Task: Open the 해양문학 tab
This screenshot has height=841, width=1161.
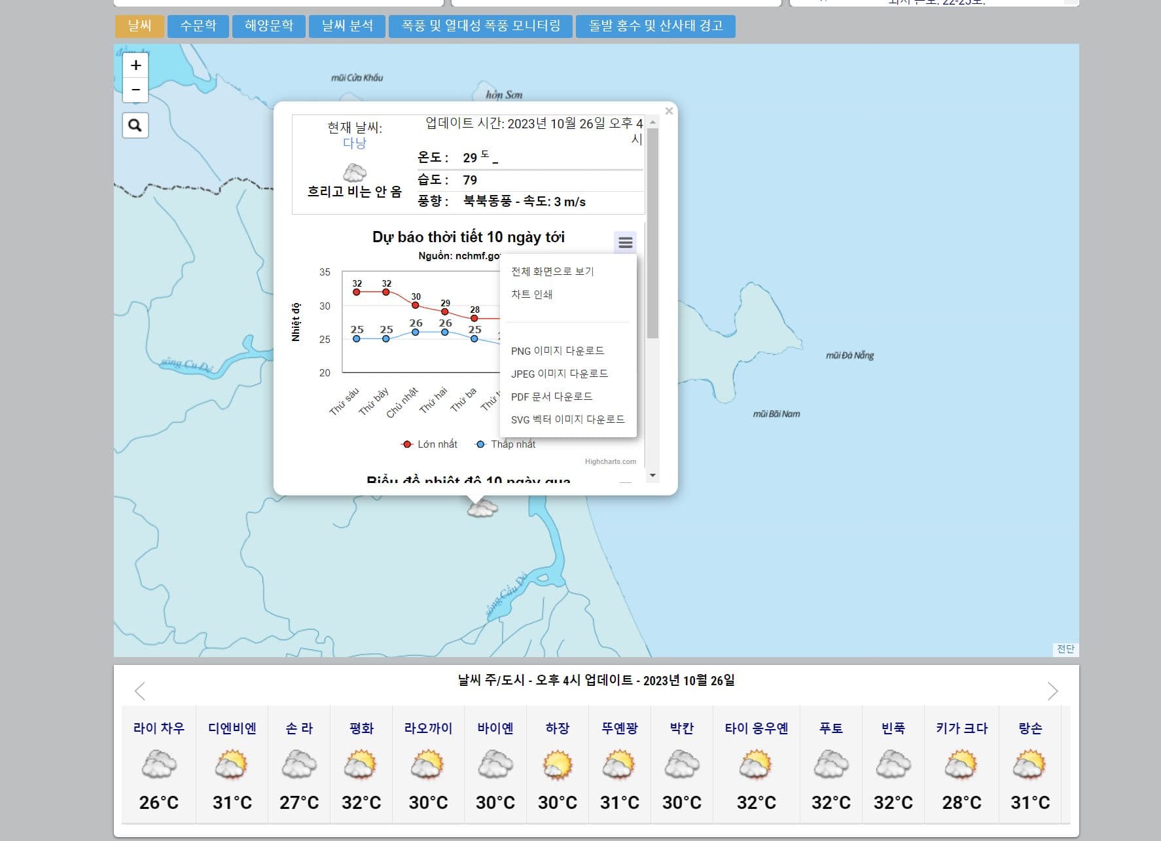Action: coord(268,26)
